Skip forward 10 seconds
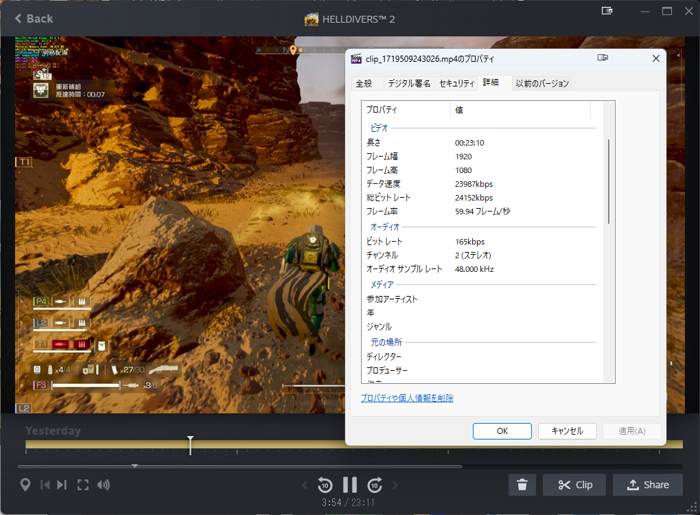 click(375, 485)
